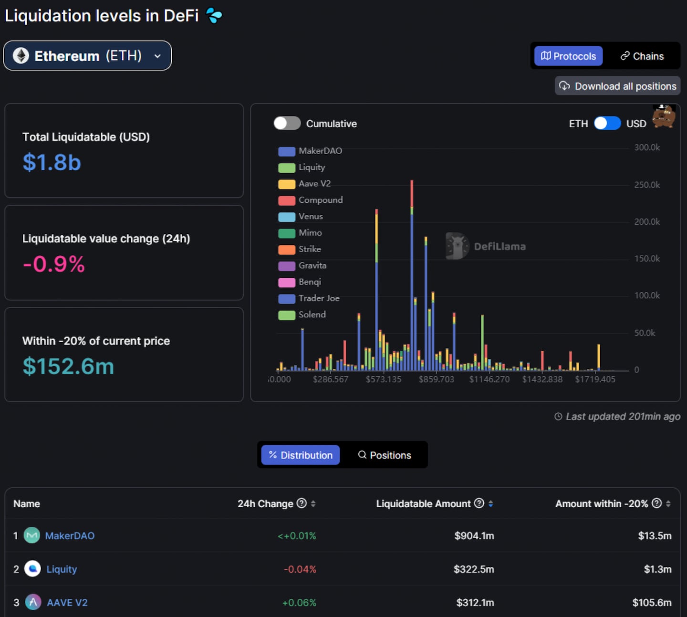Click the Solend legend entry

[x=302, y=315]
